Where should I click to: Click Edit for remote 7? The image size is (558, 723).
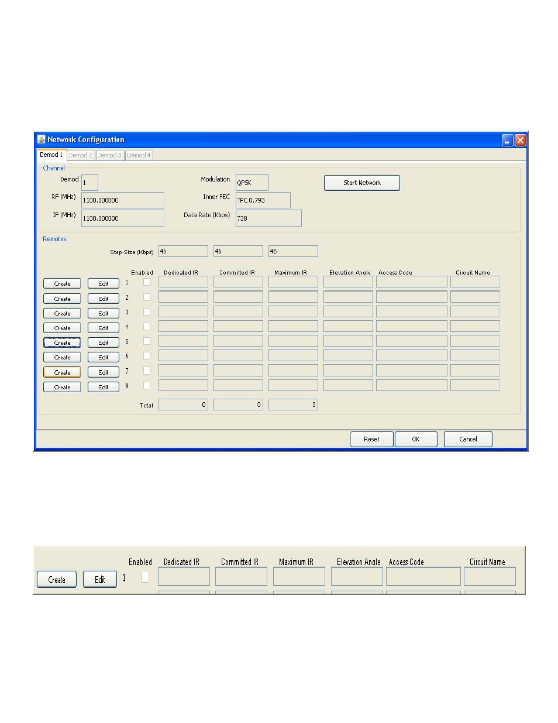point(104,372)
